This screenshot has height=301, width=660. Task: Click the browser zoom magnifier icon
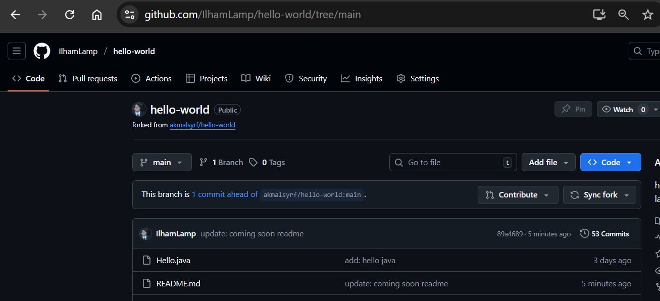623,15
